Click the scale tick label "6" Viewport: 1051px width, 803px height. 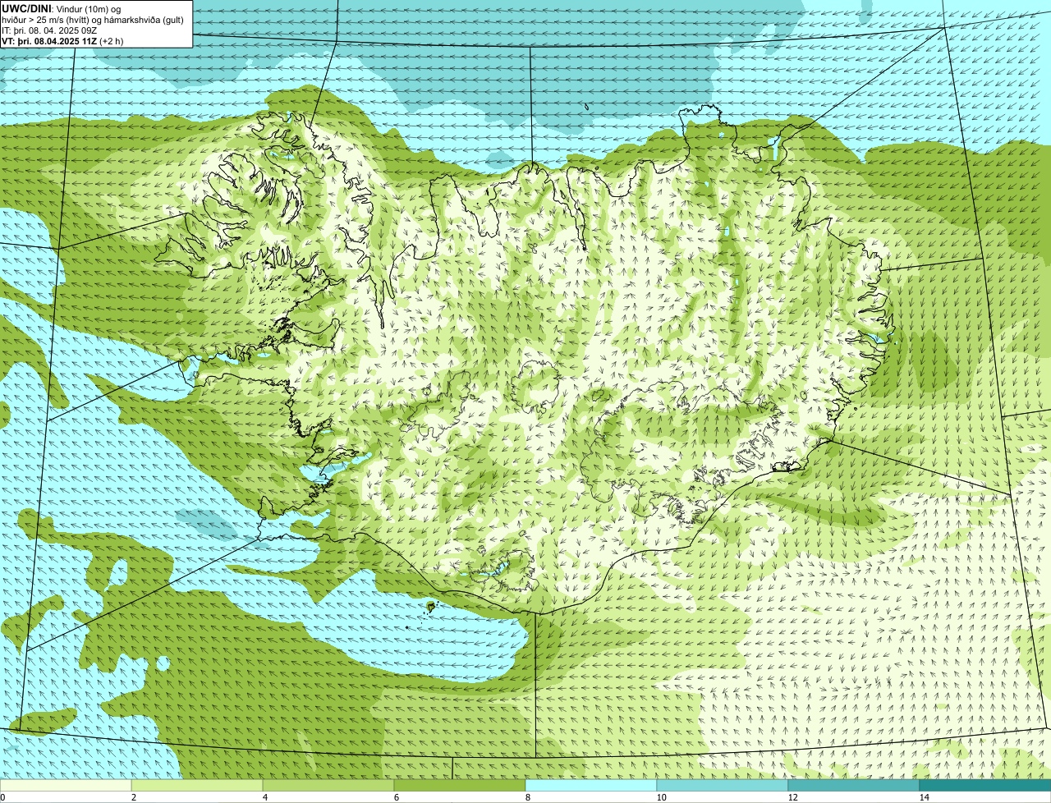[x=396, y=797]
